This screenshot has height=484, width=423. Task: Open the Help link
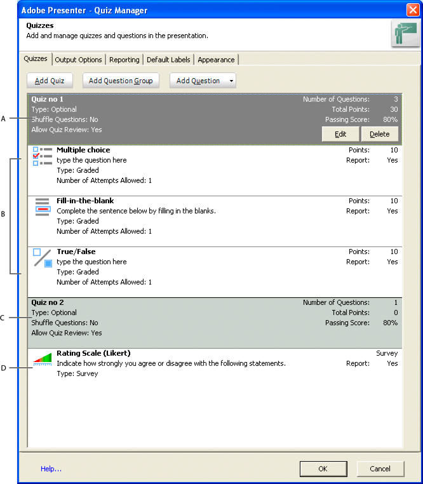51,469
